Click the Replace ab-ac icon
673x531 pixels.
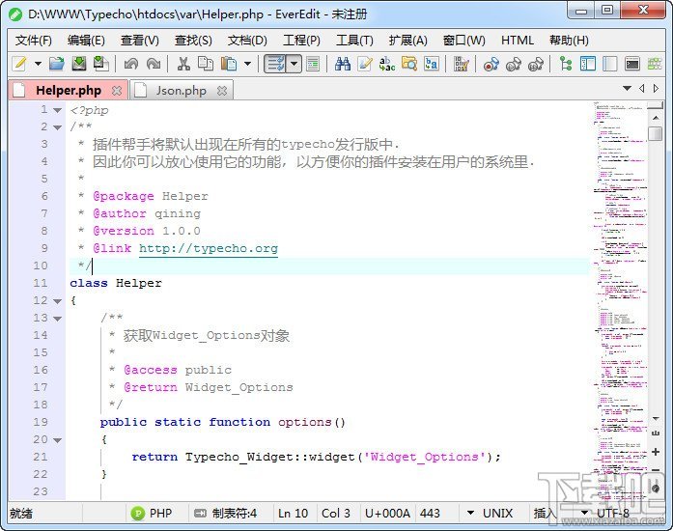pyautogui.click(x=387, y=64)
